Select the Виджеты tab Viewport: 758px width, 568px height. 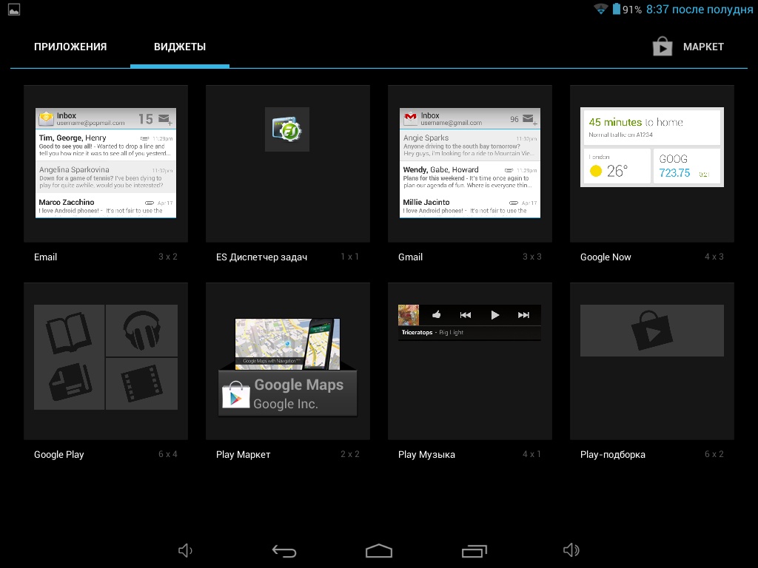pyautogui.click(x=180, y=47)
